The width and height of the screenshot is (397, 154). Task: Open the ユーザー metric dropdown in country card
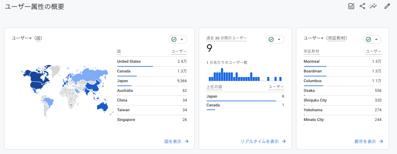pos(22,38)
